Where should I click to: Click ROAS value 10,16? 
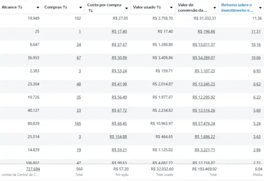[x=256, y=44]
